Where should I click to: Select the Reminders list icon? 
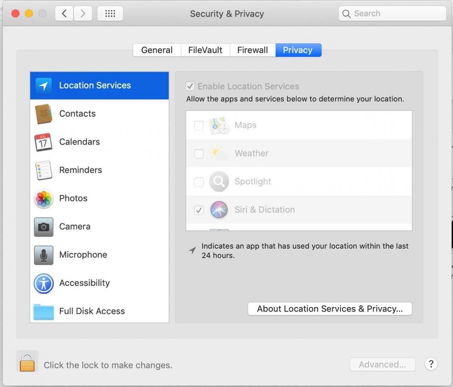[x=44, y=170]
